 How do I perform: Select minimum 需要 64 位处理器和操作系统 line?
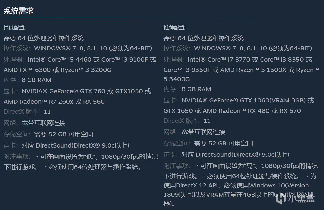[x=44, y=38]
